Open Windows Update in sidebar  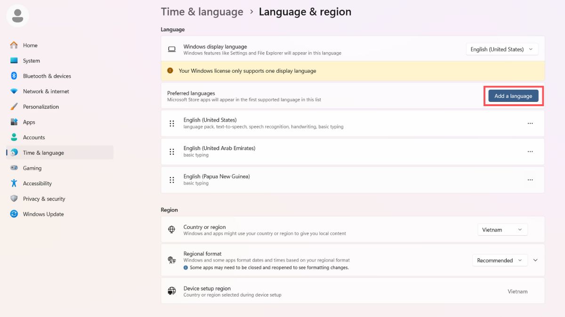pyautogui.click(x=59, y=214)
